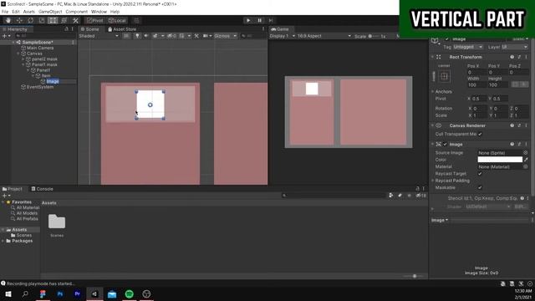Expand the Anchors section in Rect Transform
Viewport: 535px width, 301px height.
pos(433,92)
